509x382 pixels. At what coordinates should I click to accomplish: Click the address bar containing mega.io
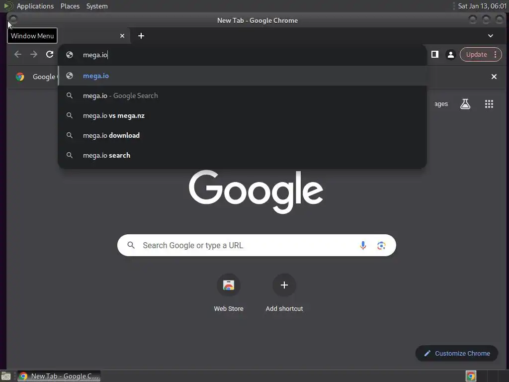pyautogui.click(x=242, y=55)
